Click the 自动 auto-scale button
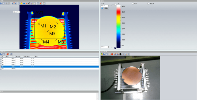197x100 pixels. click(105, 8)
